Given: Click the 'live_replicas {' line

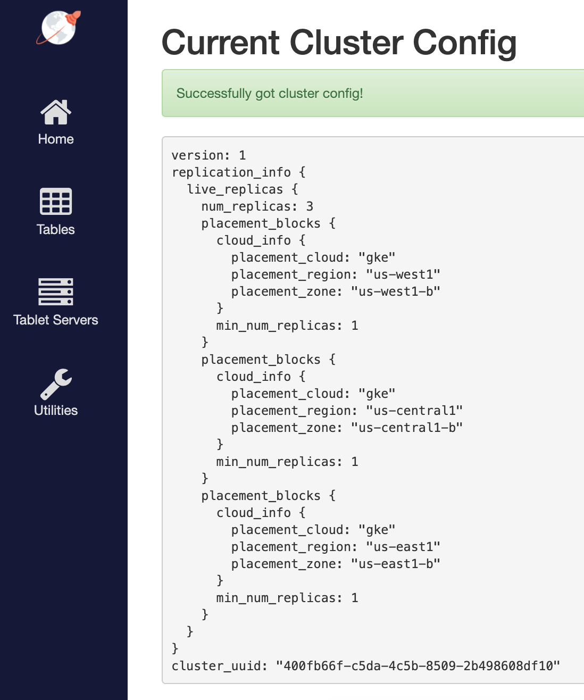Looking at the screenshot, I should pyautogui.click(x=242, y=189).
